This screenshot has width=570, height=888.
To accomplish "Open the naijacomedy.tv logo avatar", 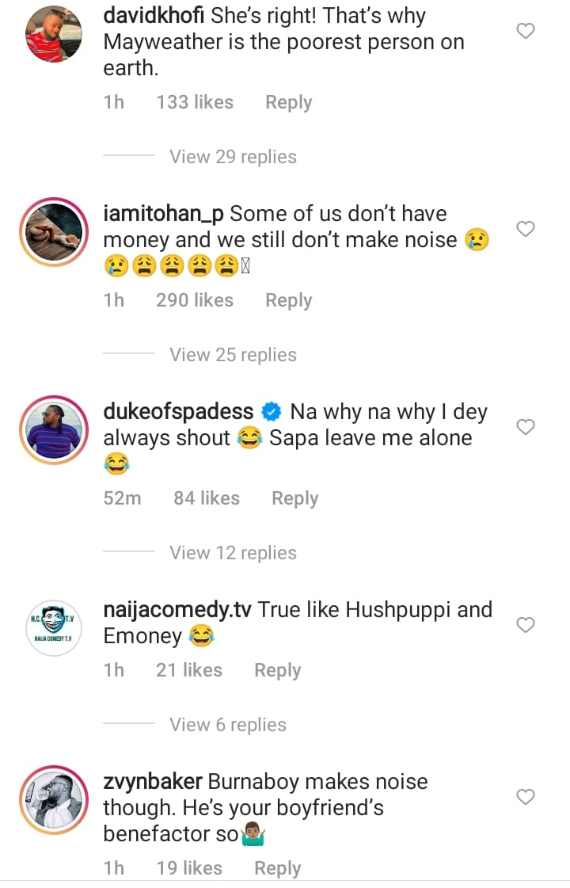I will click(54, 627).
